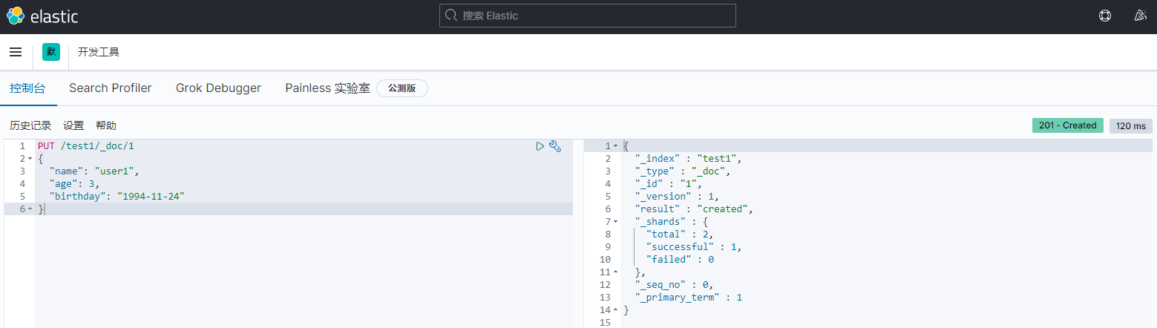Viewport: 1157px width, 328px height.
Task: Click the PUT /test1/_doc/1 request line
Action: (86, 146)
